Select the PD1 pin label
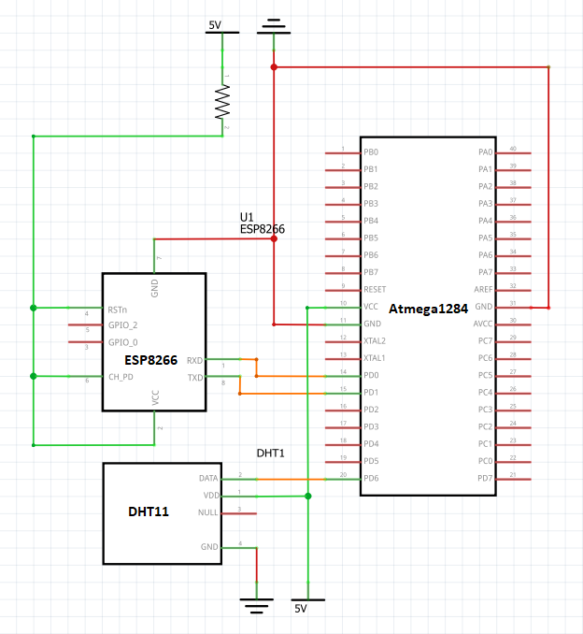Screen dimensions: 583x634 tap(371, 392)
